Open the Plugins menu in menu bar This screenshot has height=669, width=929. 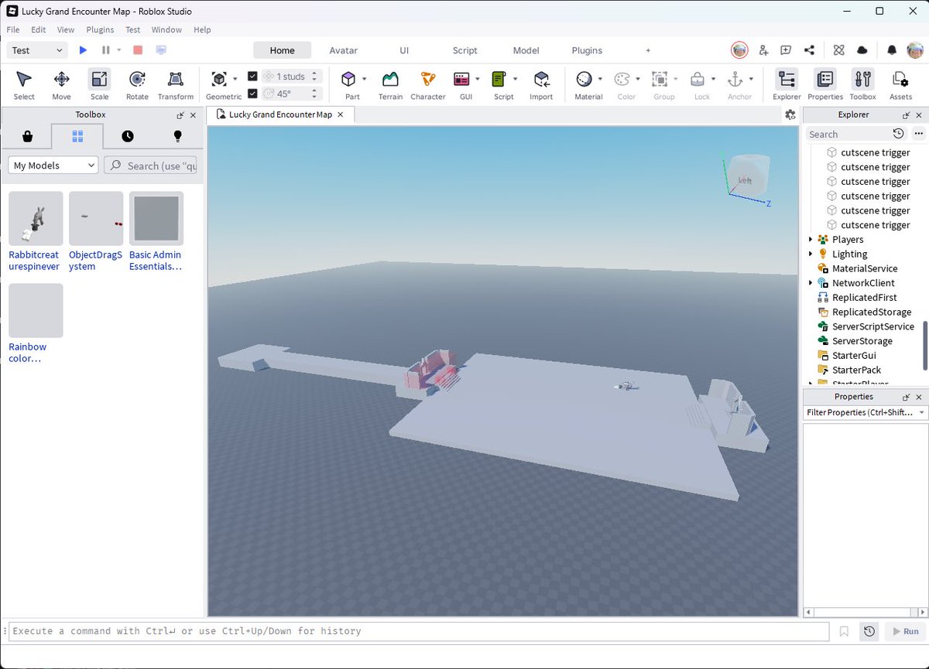click(x=100, y=29)
